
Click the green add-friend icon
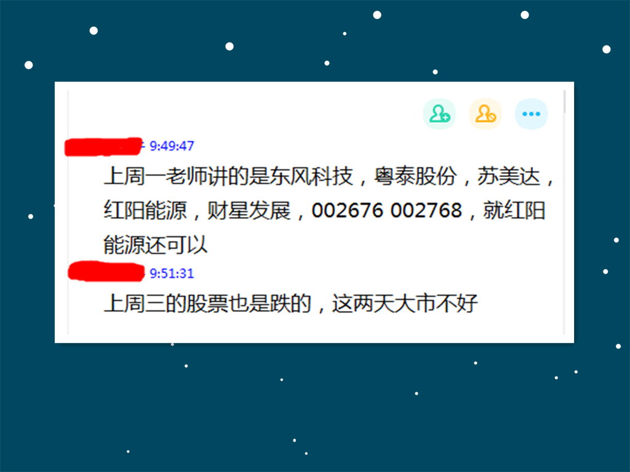pyautogui.click(x=439, y=114)
